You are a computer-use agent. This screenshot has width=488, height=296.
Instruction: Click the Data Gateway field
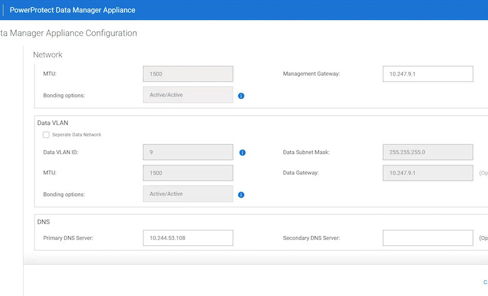(x=428, y=173)
